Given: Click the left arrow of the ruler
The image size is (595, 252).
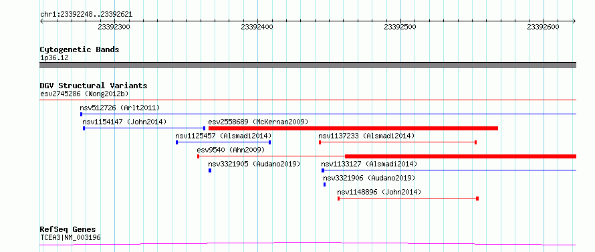Looking at the screenshot, I should (42, 21).
